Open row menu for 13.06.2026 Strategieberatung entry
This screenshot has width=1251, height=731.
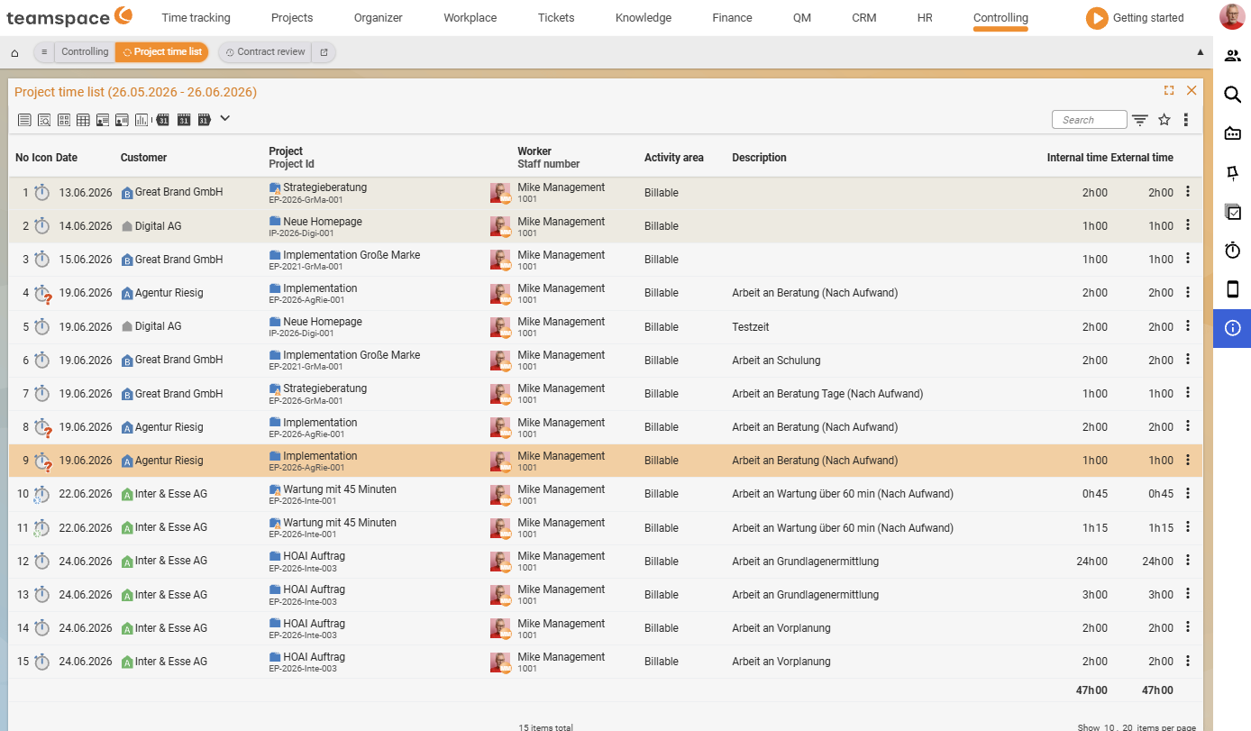coord(1188,192)
